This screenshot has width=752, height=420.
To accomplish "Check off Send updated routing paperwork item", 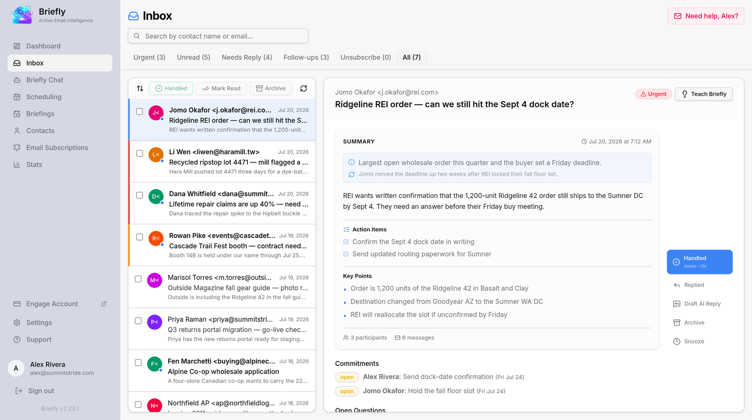I will click(x=346, y=254).
